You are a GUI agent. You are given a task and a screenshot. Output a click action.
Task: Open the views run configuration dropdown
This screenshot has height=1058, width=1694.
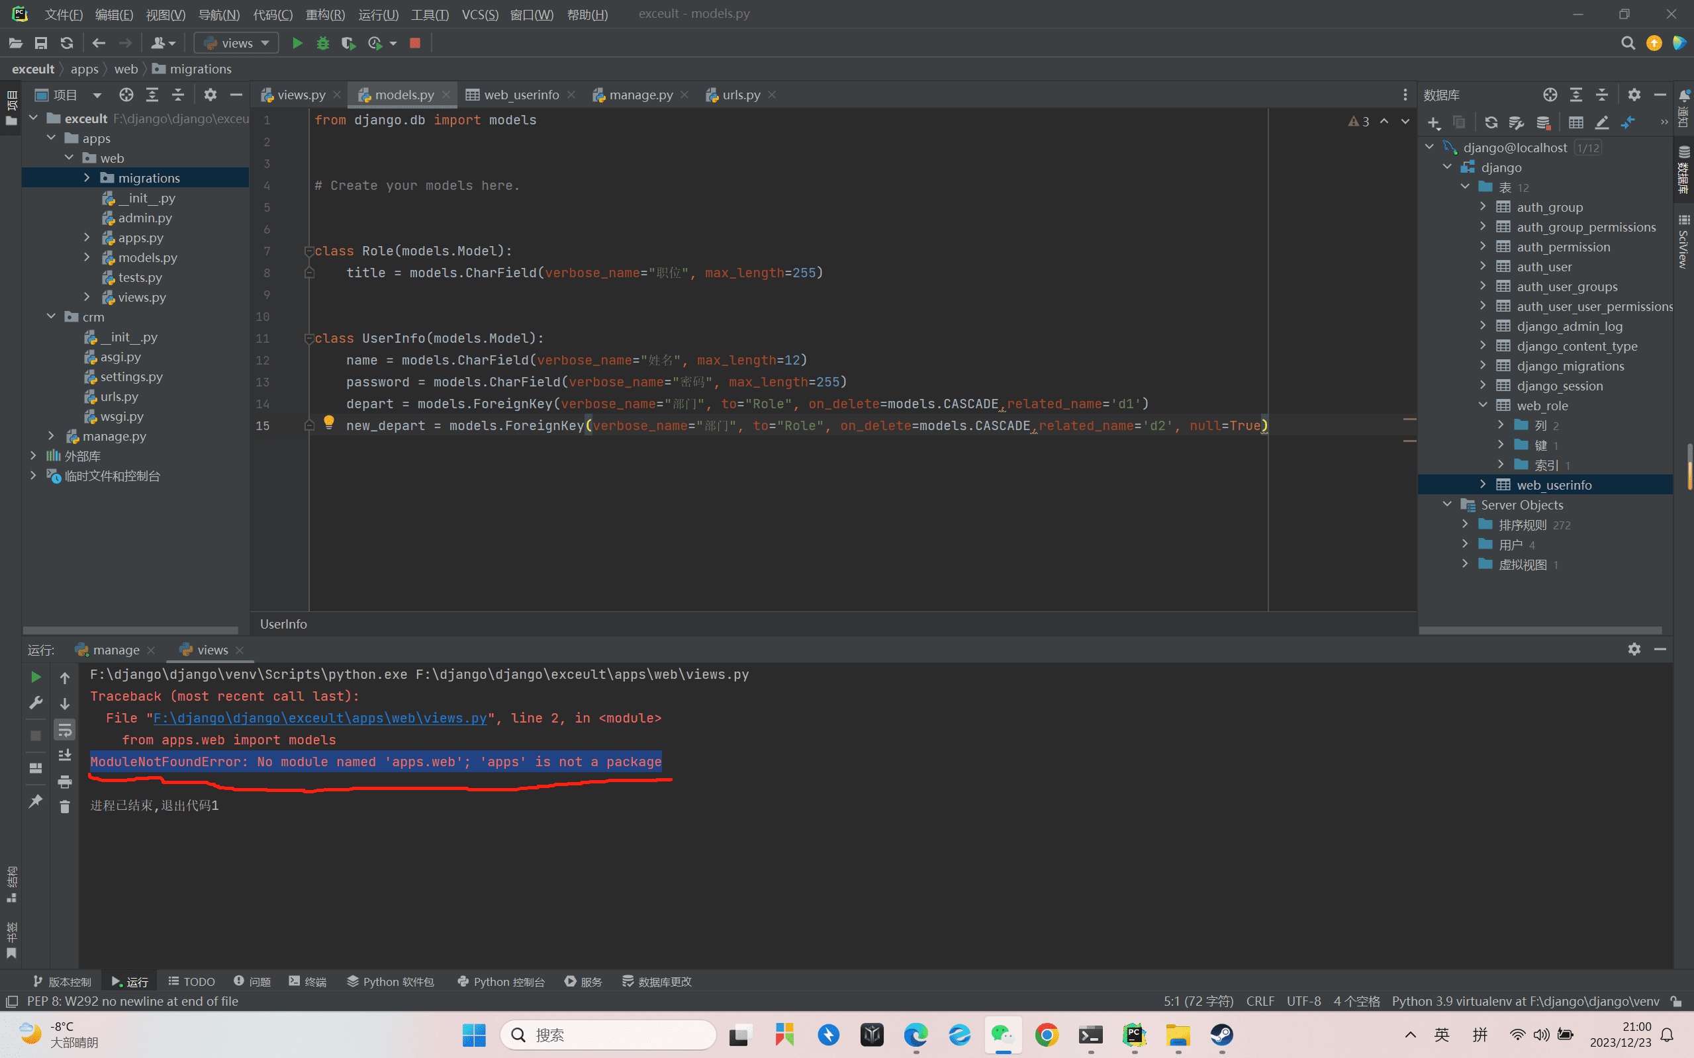[x=236, y=44]
